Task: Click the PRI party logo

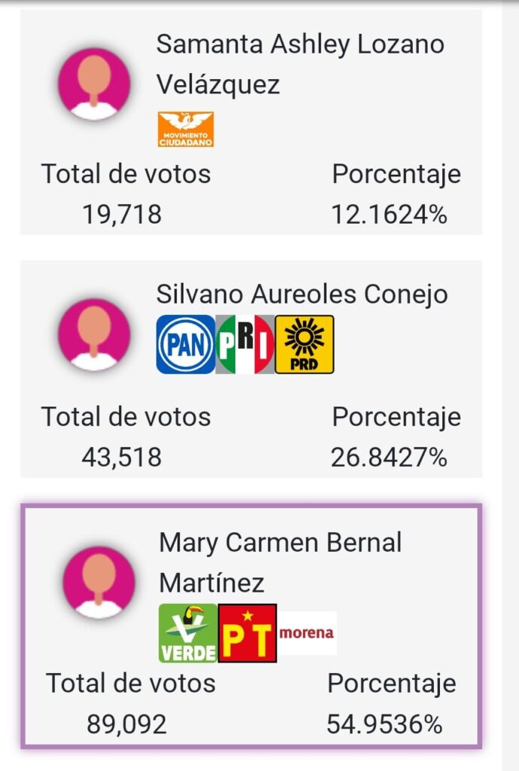Action: click(x=245, y=344)
